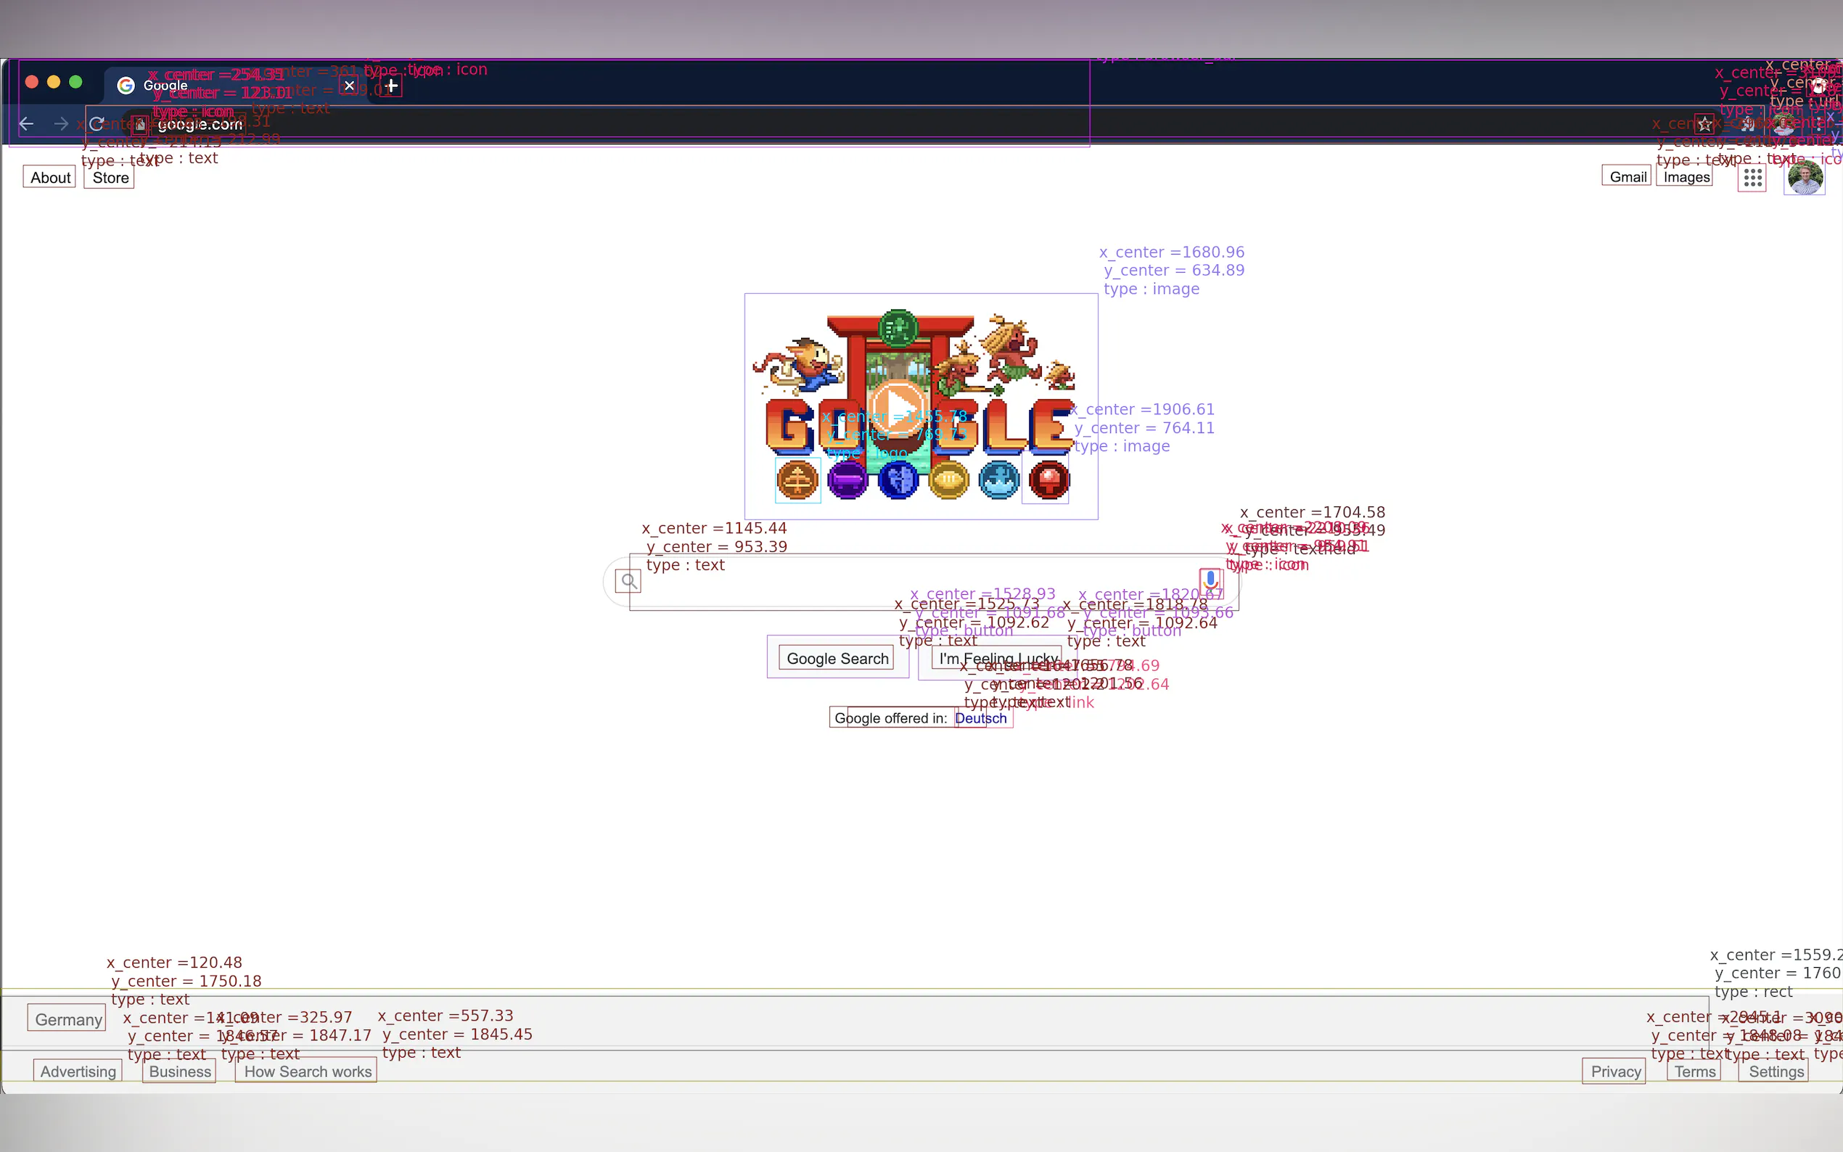Click inside the Google search field

point(914,581)
